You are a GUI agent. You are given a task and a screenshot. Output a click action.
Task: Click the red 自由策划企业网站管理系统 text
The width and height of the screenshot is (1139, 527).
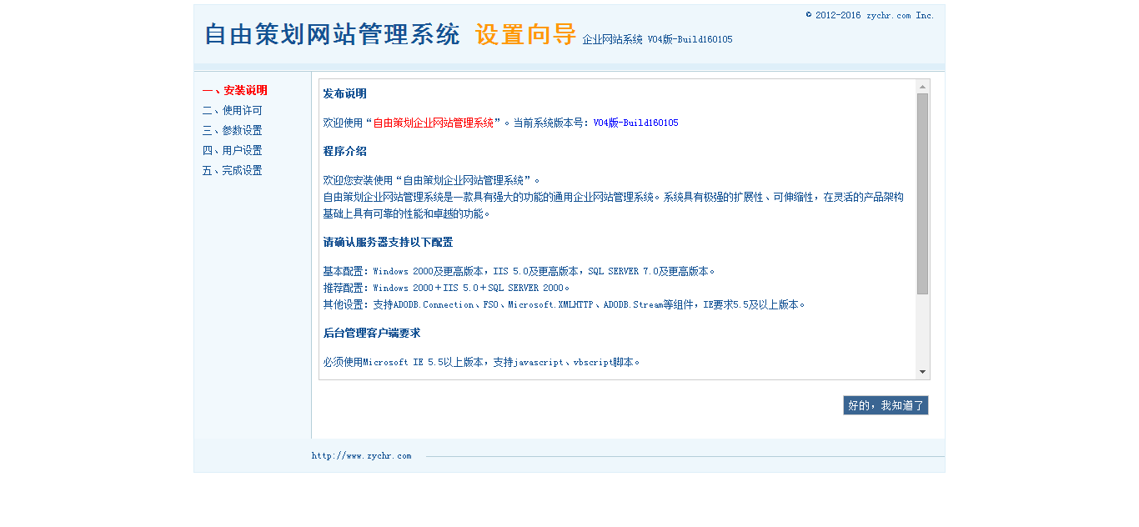click(x=433, y=123)
